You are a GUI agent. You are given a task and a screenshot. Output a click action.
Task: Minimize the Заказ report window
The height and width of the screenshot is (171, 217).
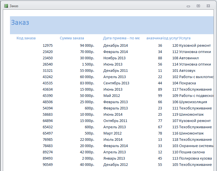coord(188,6)
